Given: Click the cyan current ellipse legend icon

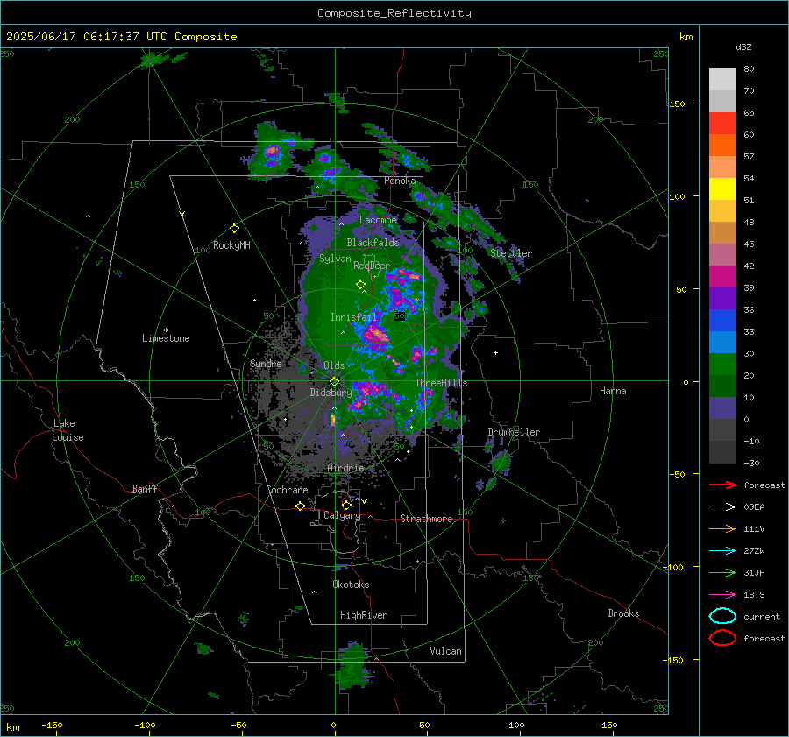Looking at the screenshot, I should click(722, 616).
